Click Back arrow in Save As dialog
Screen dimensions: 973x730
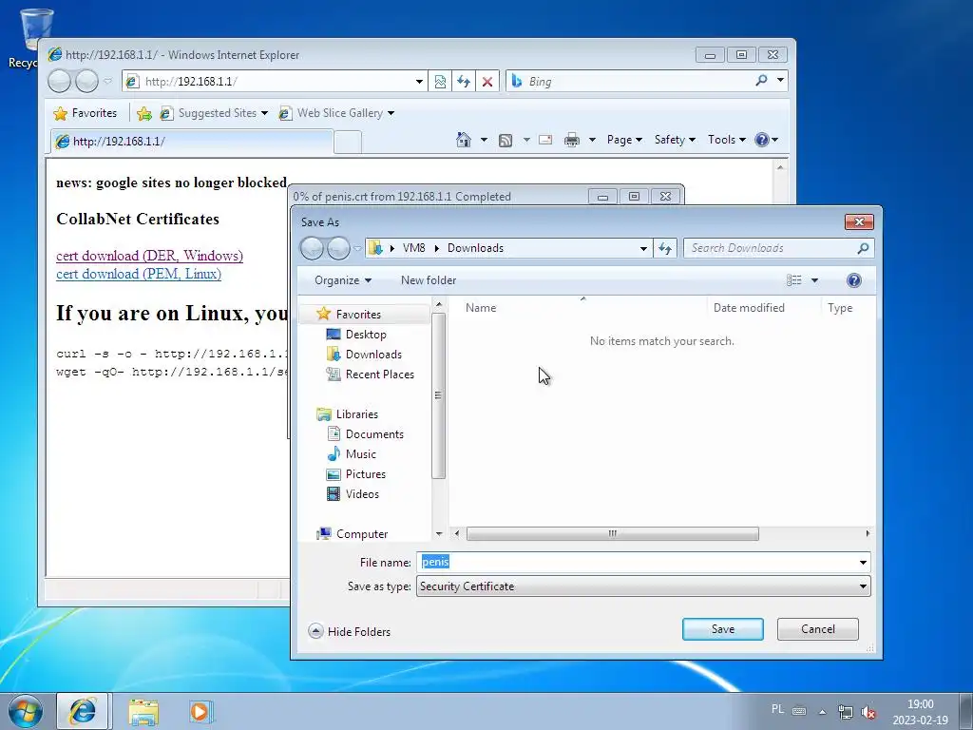(x=312, y=248)
